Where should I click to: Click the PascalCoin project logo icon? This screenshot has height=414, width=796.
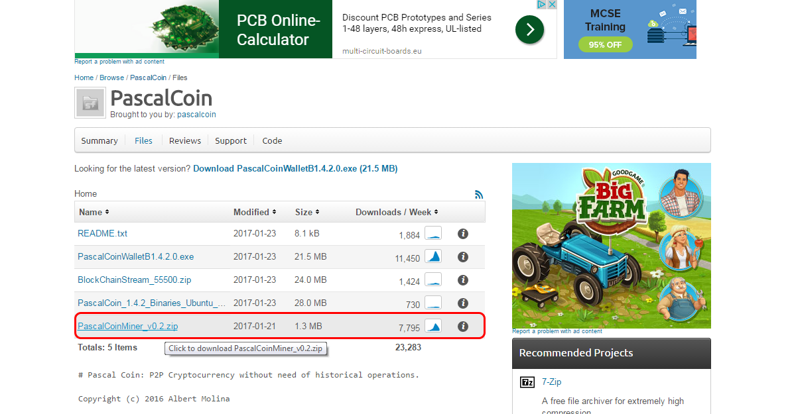pos(90,103)
